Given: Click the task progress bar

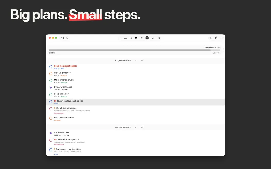Looking at the screenshot, I should point(135,50).
